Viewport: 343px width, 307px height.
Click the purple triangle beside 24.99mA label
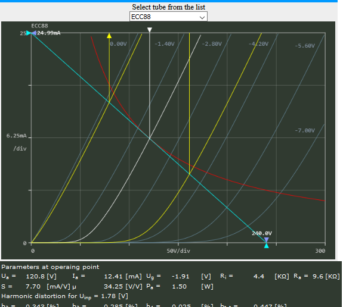point(34,33)
